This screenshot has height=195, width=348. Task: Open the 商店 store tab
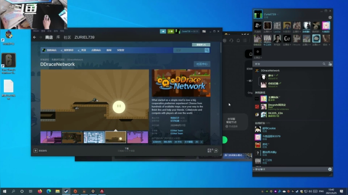click(49, 37)
